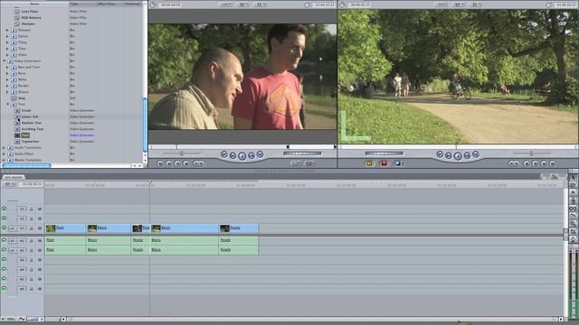Select the Crop tool in tool palette
The image size is (579, 325).
(573, 231)
